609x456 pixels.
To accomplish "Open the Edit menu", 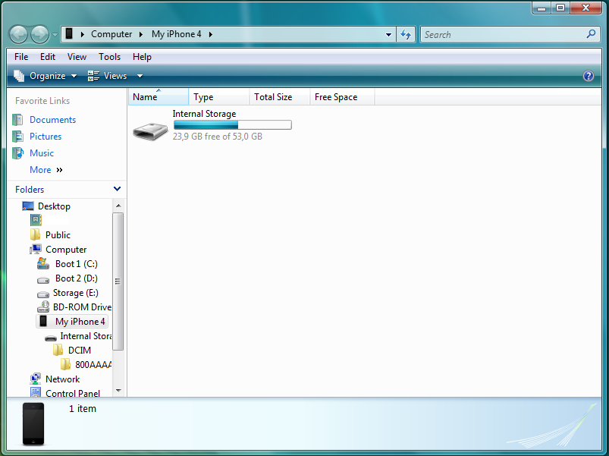I will click(48, 57).
